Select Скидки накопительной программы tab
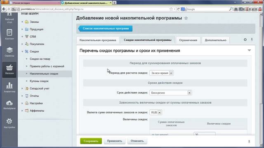 click(x=148, y=40)
